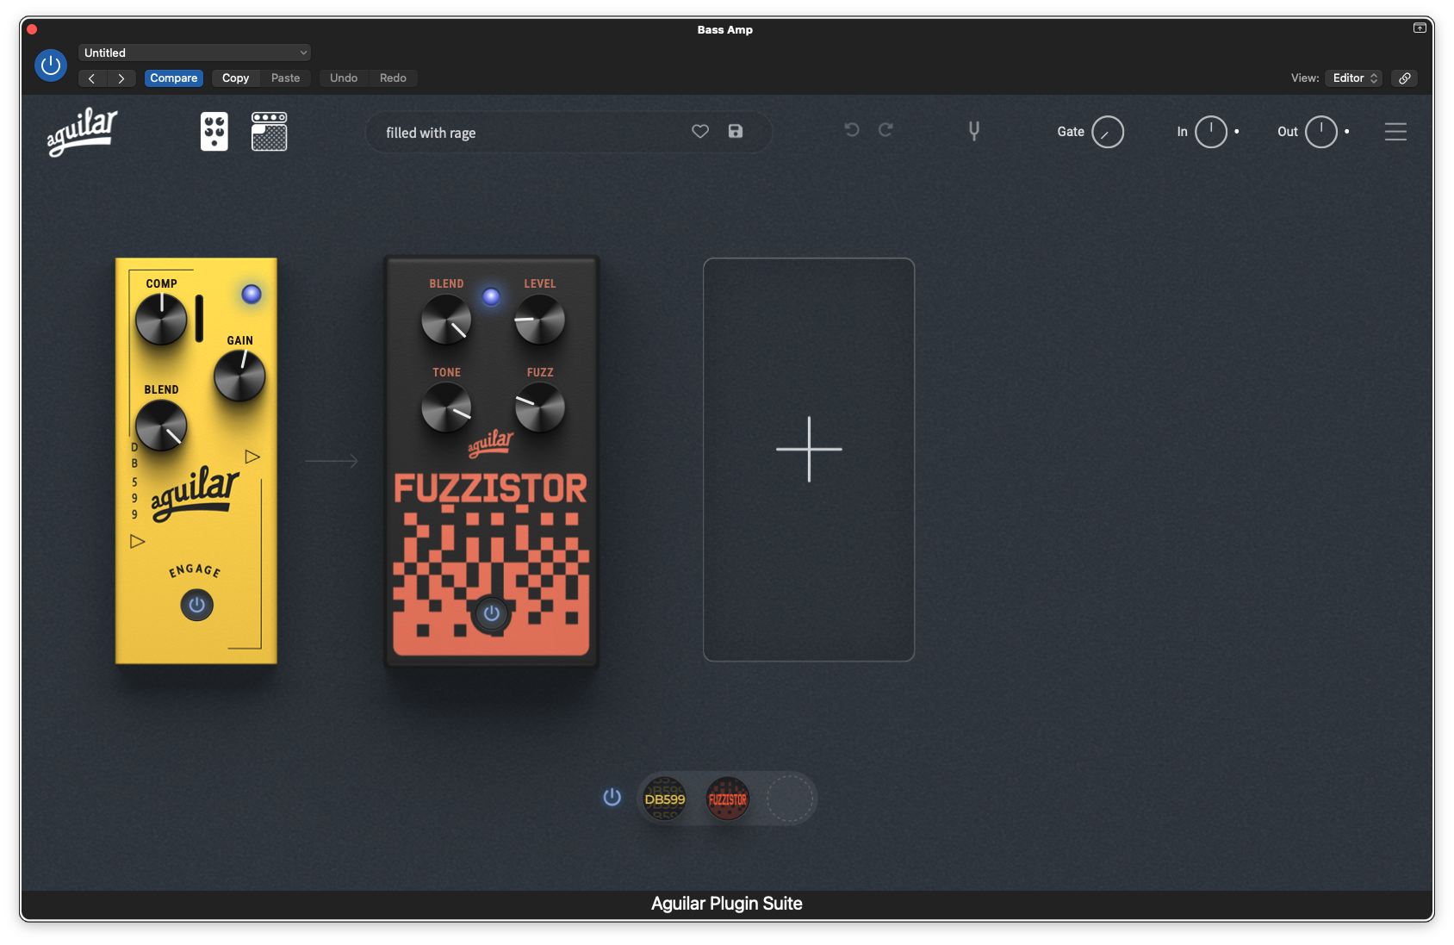Open the hamburger menu icon
This screenshot has width=1454, height=945.
1395,132
